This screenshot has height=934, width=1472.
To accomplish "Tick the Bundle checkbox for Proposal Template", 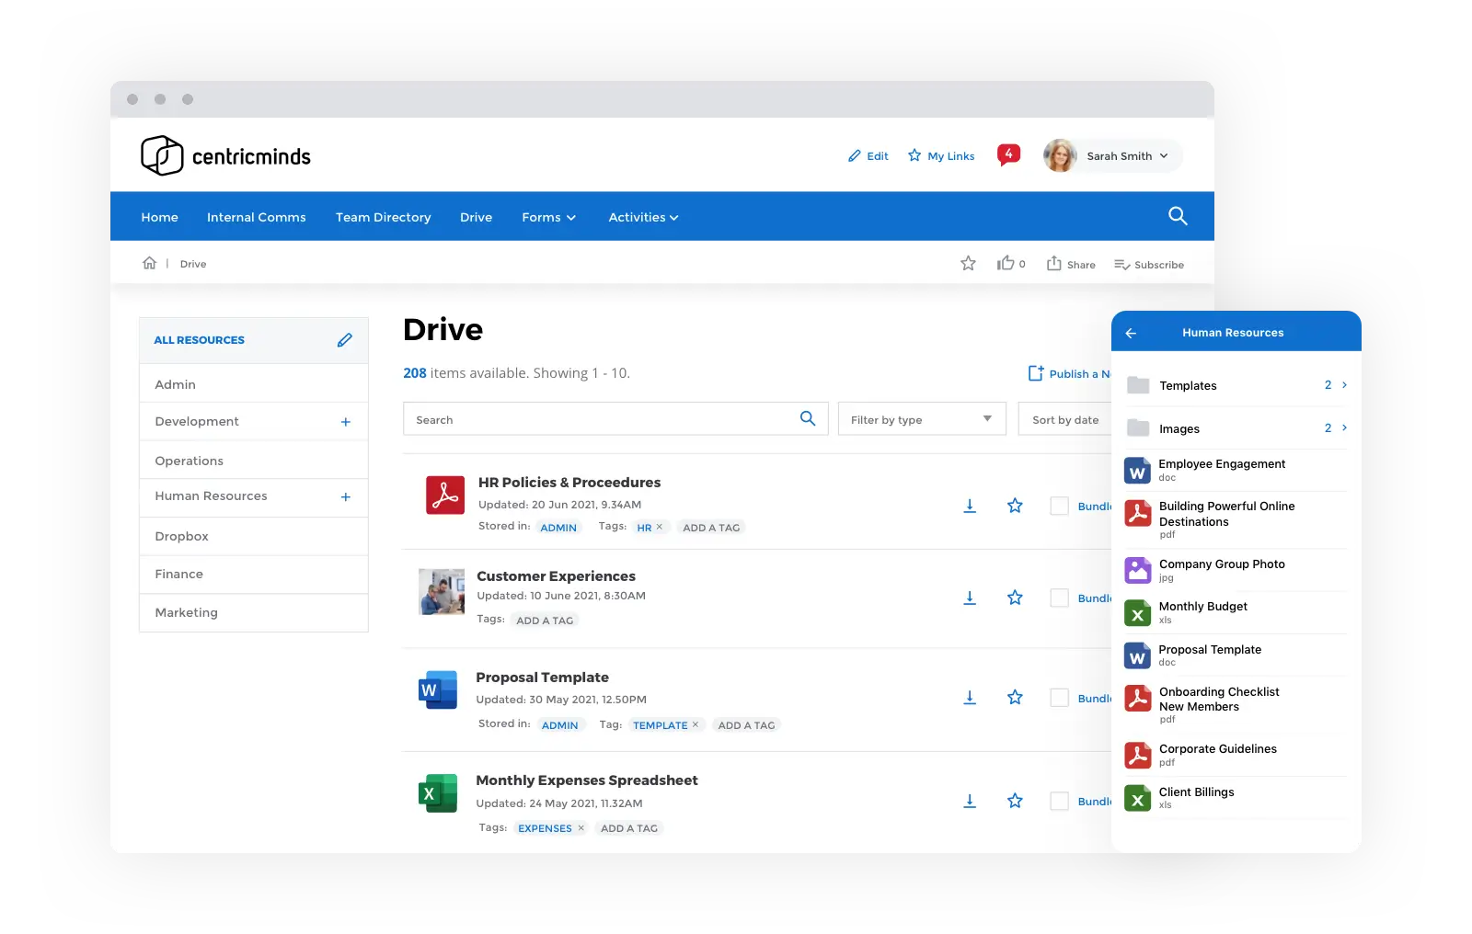I will pos(1060,698).
